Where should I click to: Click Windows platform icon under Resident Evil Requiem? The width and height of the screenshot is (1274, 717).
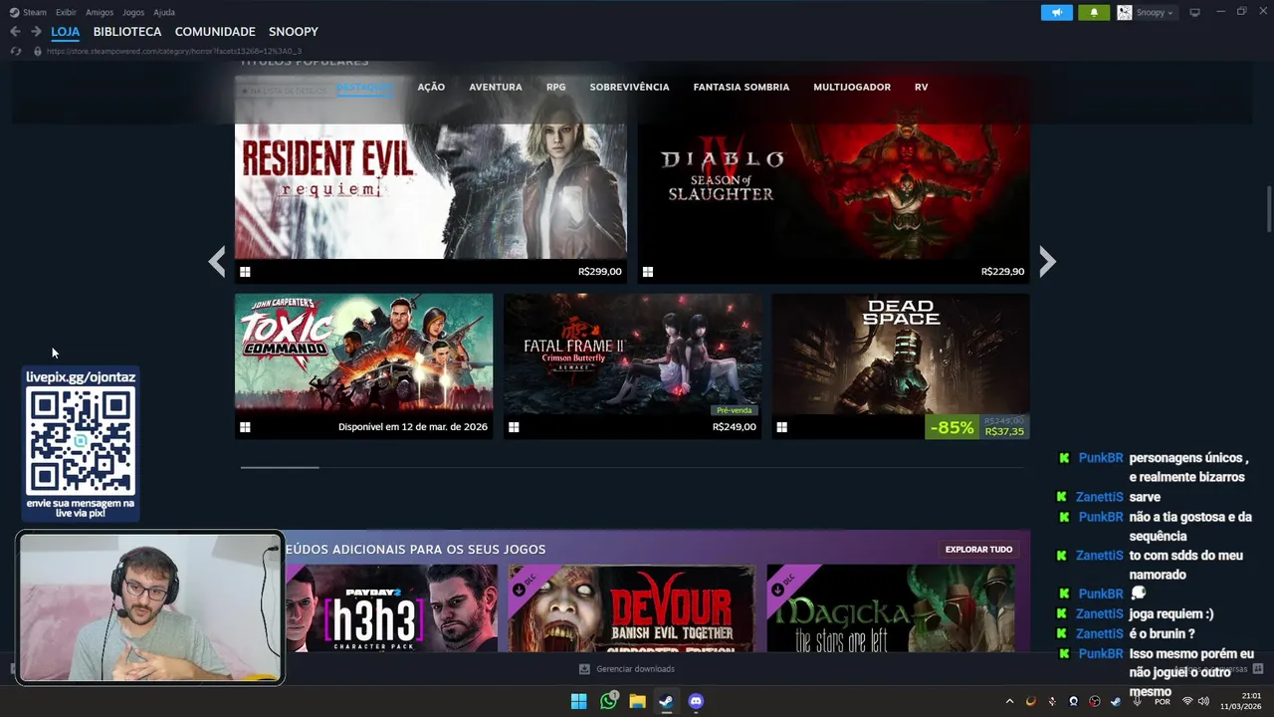pyautogui.click(x=245, y=272)
